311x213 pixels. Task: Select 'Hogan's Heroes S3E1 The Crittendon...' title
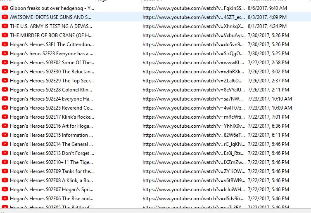pyautogui.click(x=52, y=44)
